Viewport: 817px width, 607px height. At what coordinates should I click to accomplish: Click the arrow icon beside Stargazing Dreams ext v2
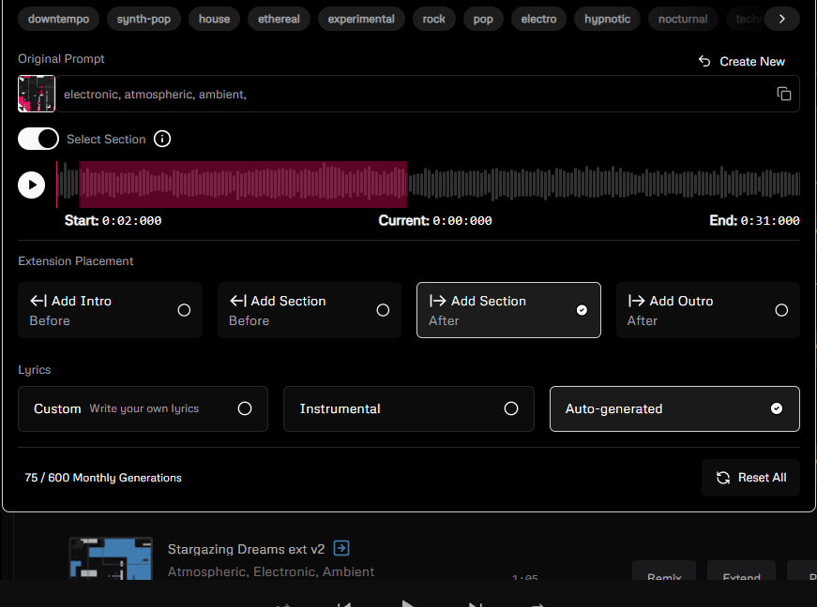pos(342,548)
